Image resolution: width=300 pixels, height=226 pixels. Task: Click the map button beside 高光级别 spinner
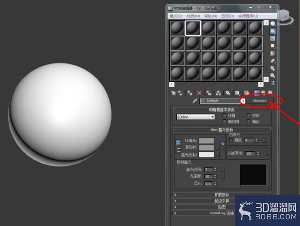click(222, 170)
